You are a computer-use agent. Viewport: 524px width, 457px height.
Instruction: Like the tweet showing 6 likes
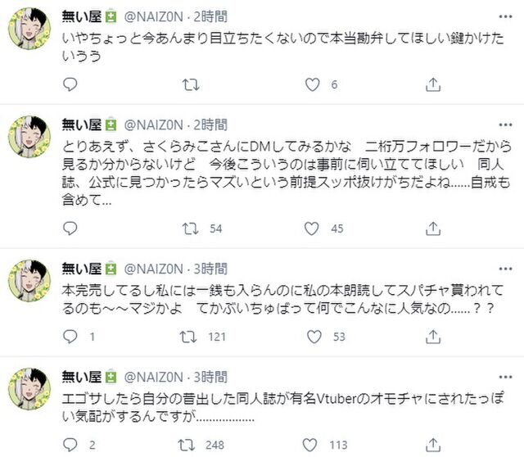point(312,84)
